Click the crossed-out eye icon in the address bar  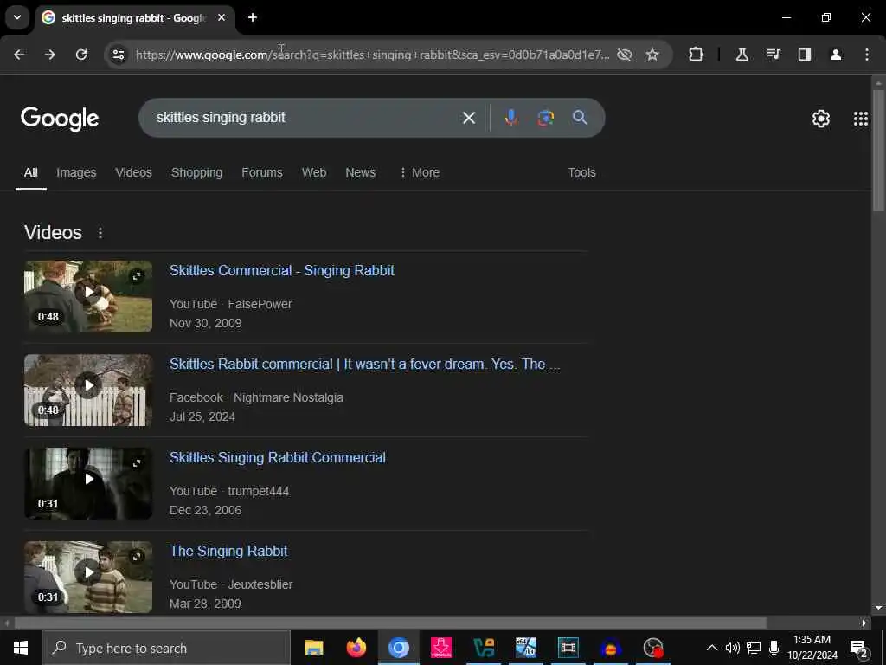[x=625, y=55]
